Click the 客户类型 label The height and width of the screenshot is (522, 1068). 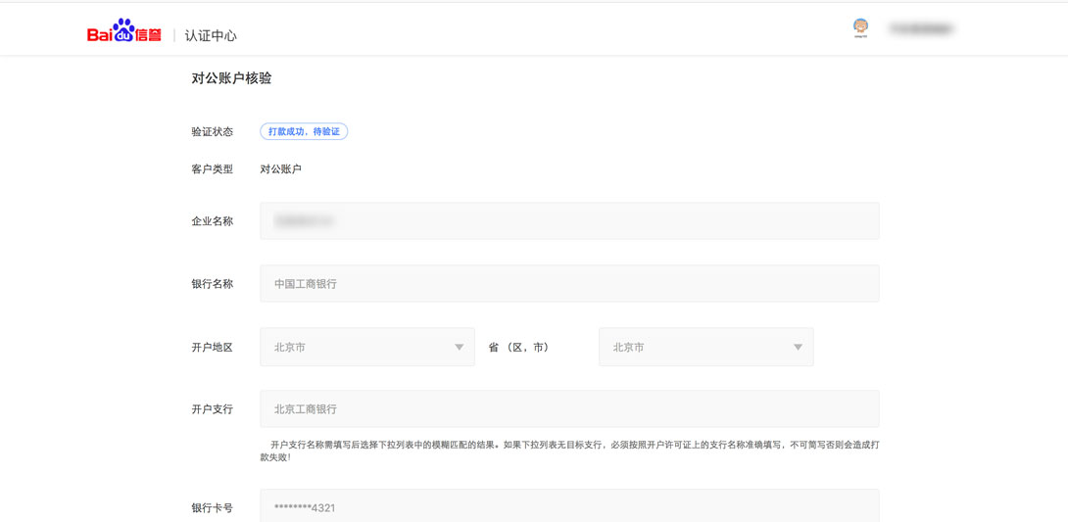click(x=212, y=169)
